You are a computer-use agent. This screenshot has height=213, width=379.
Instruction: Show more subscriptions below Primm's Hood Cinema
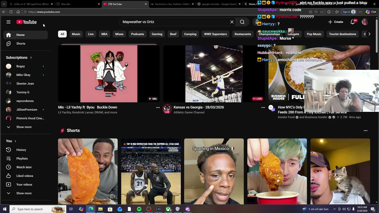tap(26, 127)
